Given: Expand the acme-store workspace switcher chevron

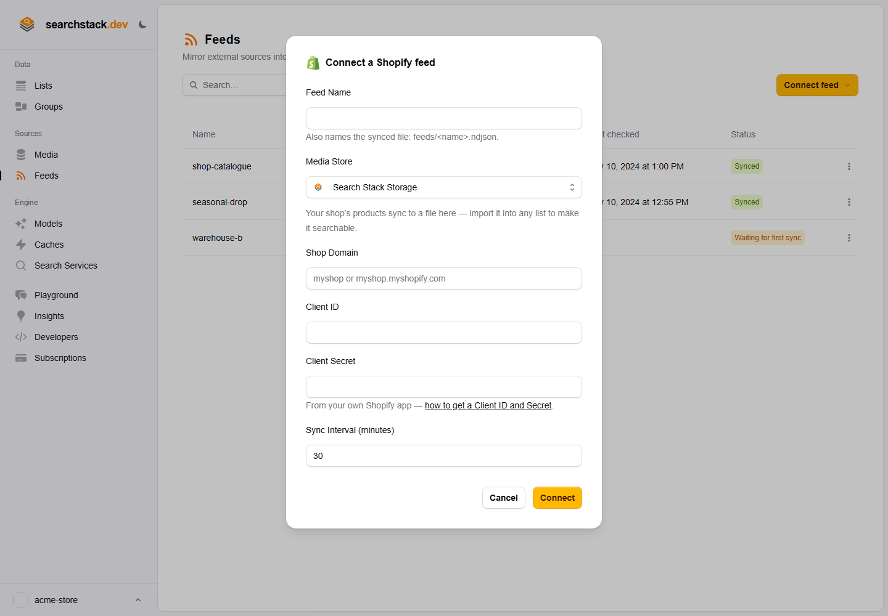Looking at the screenshot, I should 138,600.
